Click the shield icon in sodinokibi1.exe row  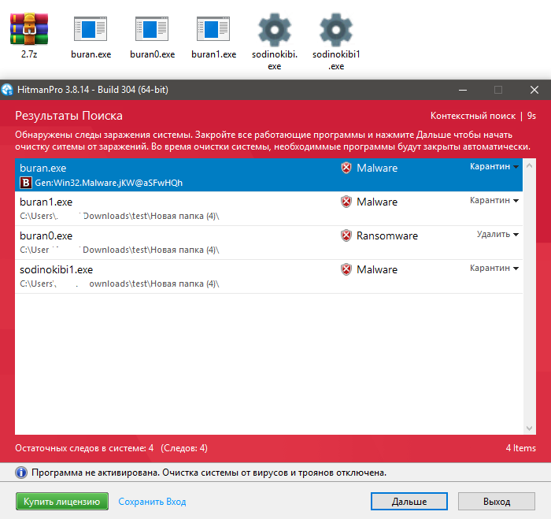point(346,269)
